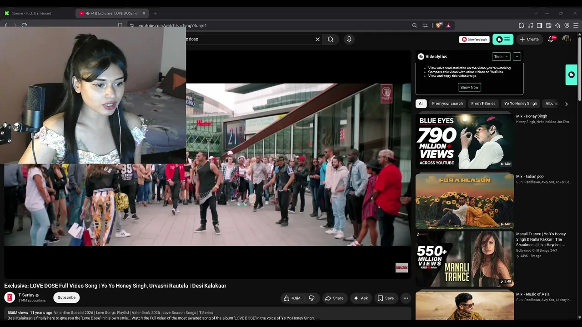Screen dimensions: 582x327
Task: Dislike the video with thumbs down
Action: tap(311, 298)
